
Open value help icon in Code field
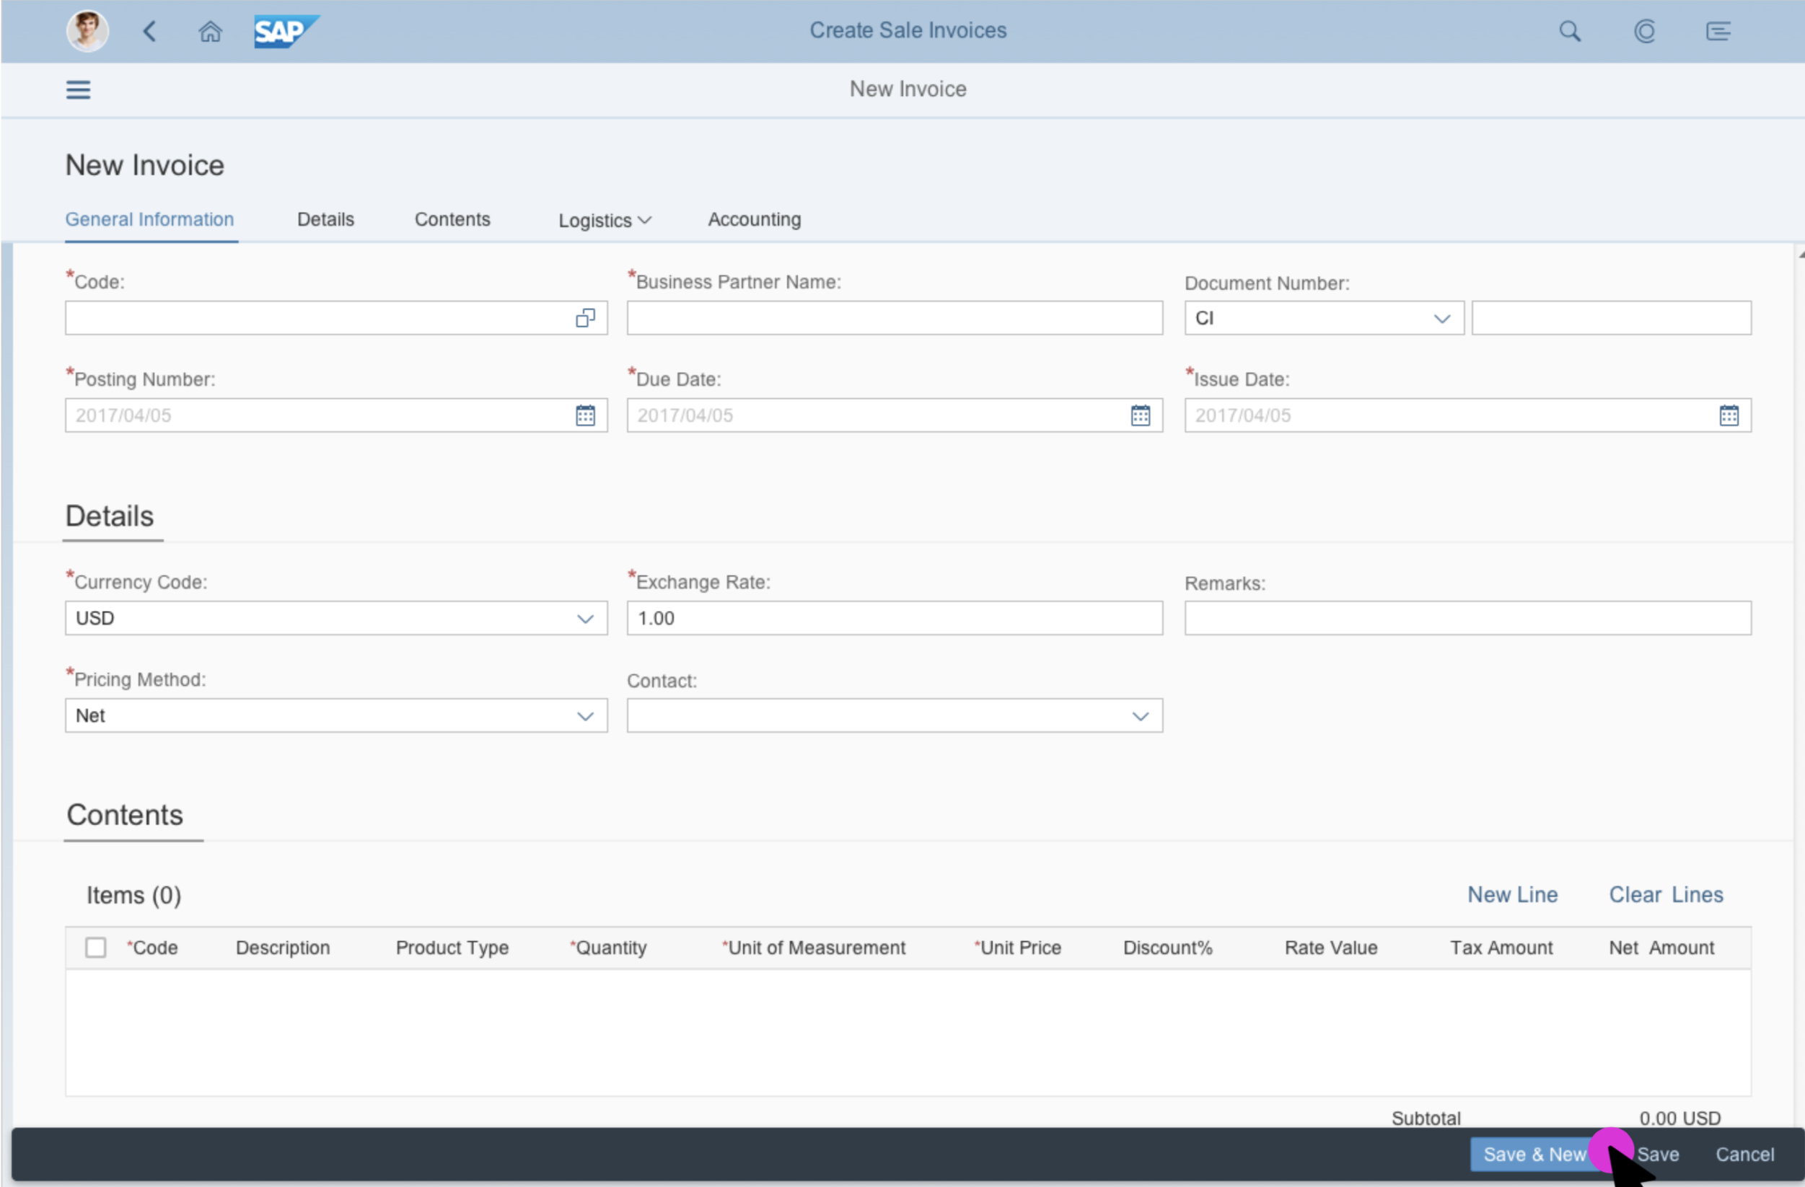585,318
